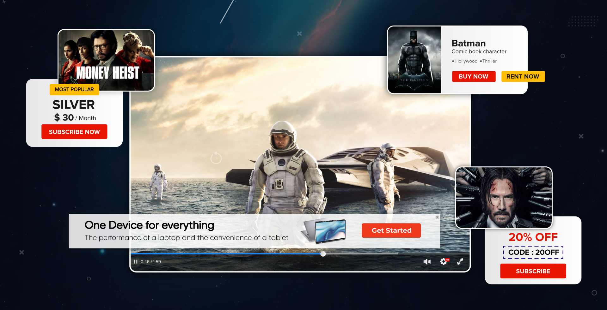
Task: Click Get Started in the laptop ad
Action: pos(391,230)
